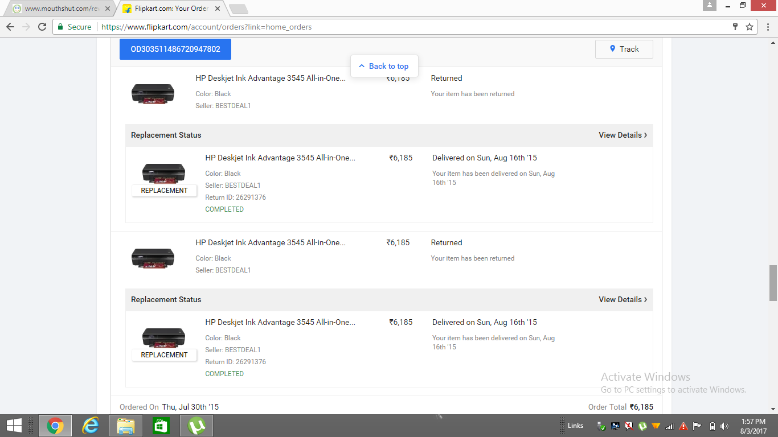This screenshot has width=778, height=437.
Task: Click the address bar URL field
Action: coord(399,27)
